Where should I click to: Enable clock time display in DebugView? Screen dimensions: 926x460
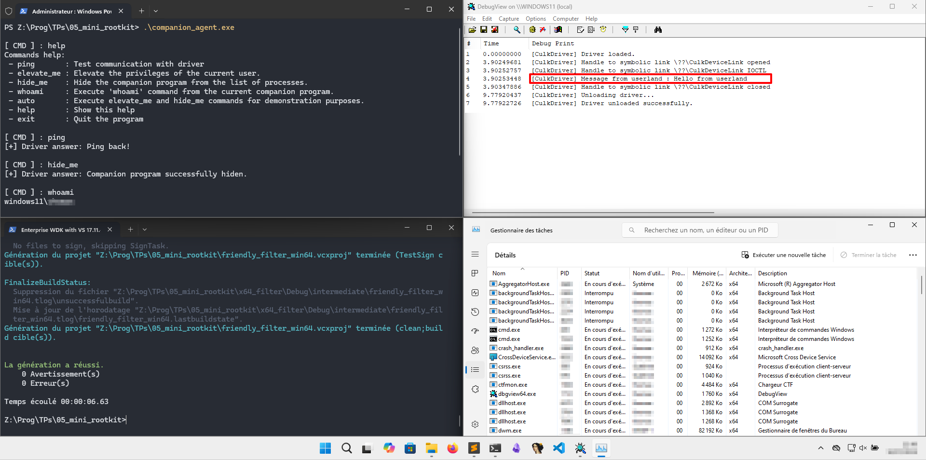pos(603,29)
